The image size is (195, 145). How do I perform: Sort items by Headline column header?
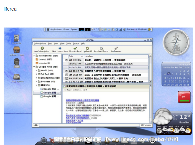116,56
